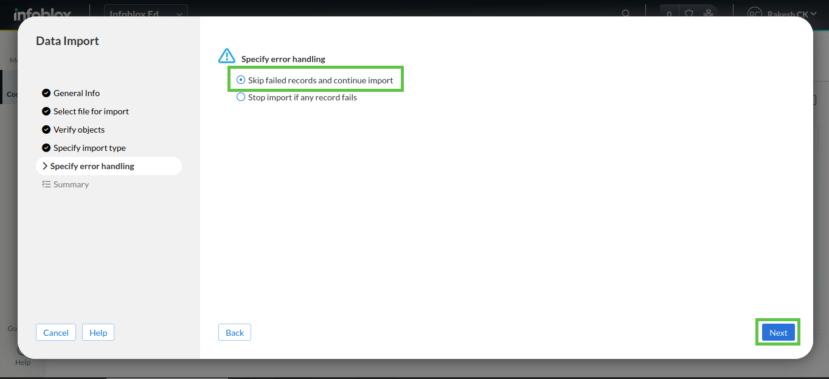This screenshot has width=829, height=379.
Task: Click the Back button
Action: point(235,332)
